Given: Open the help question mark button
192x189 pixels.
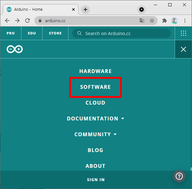Looking at the screenshot, I should click(179, 176).
